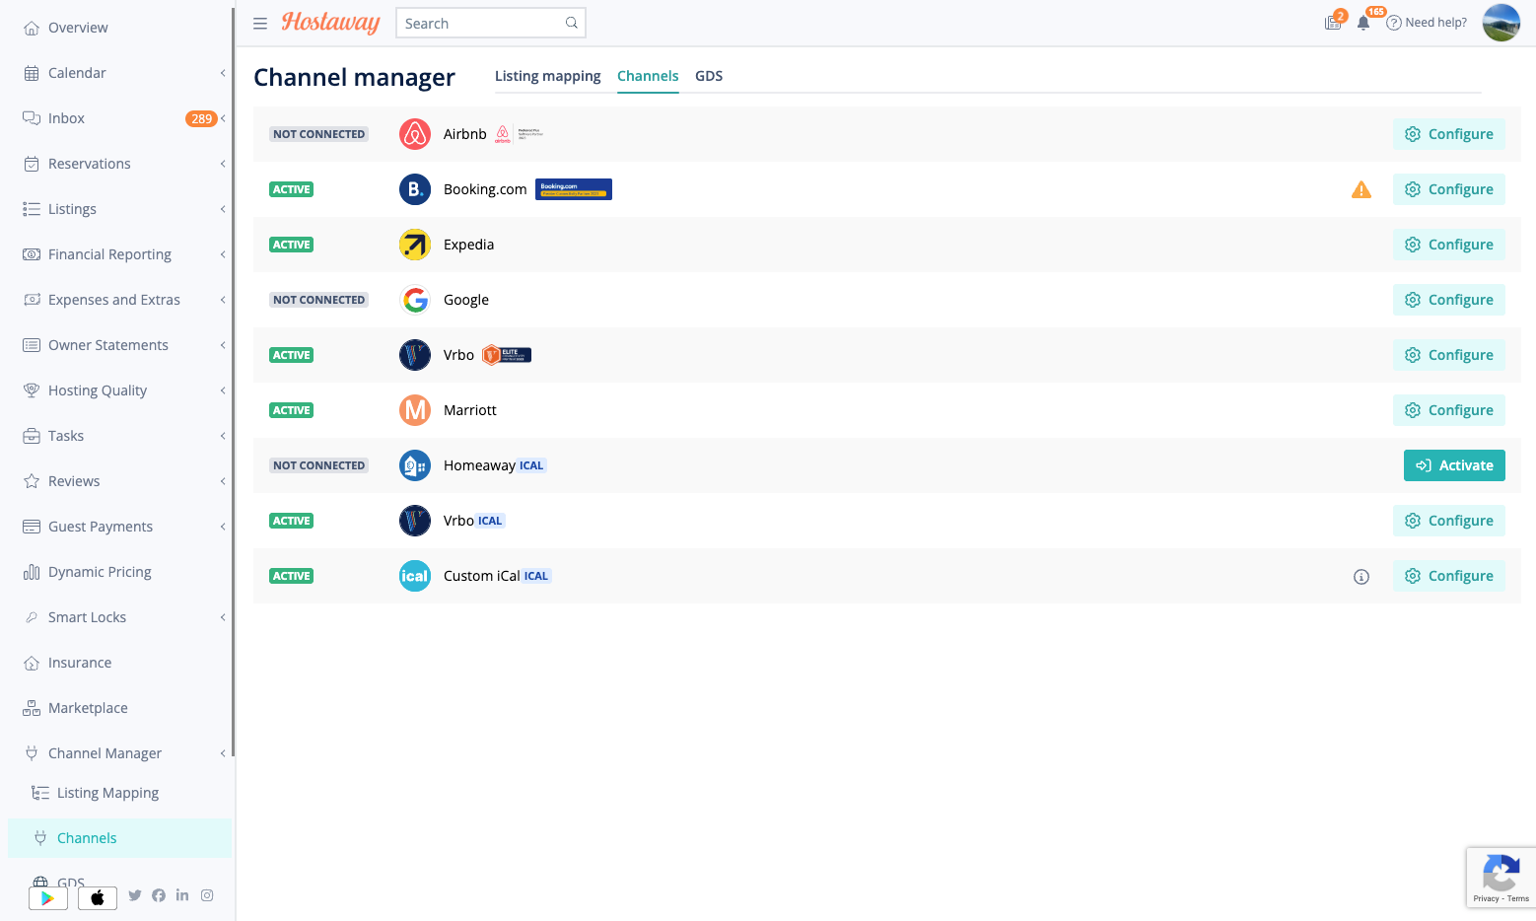Click the Google channel logo
The image size is (1536, 921).
point(415,300)
